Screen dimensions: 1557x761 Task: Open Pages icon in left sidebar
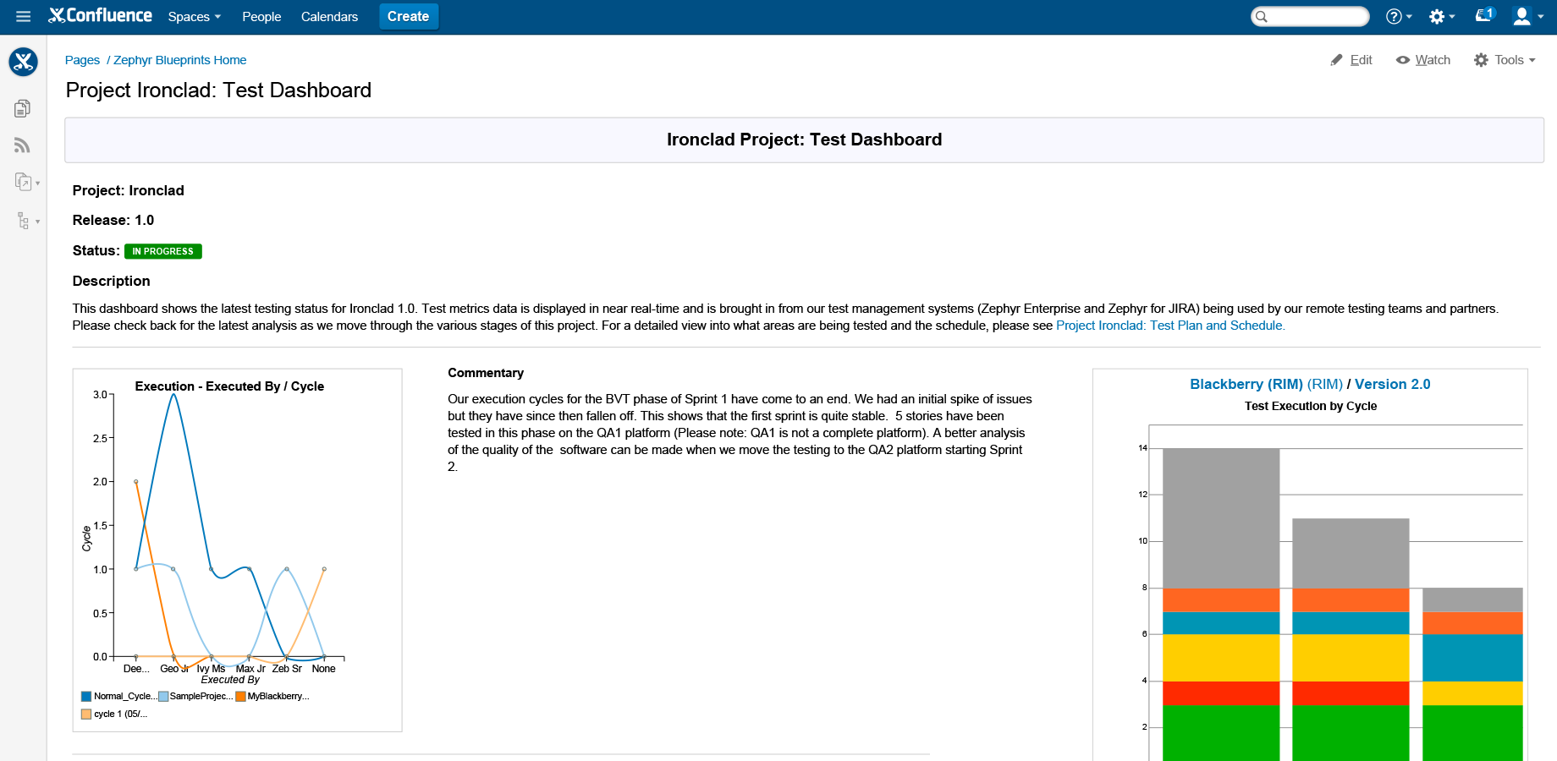(x=23, y=108)
